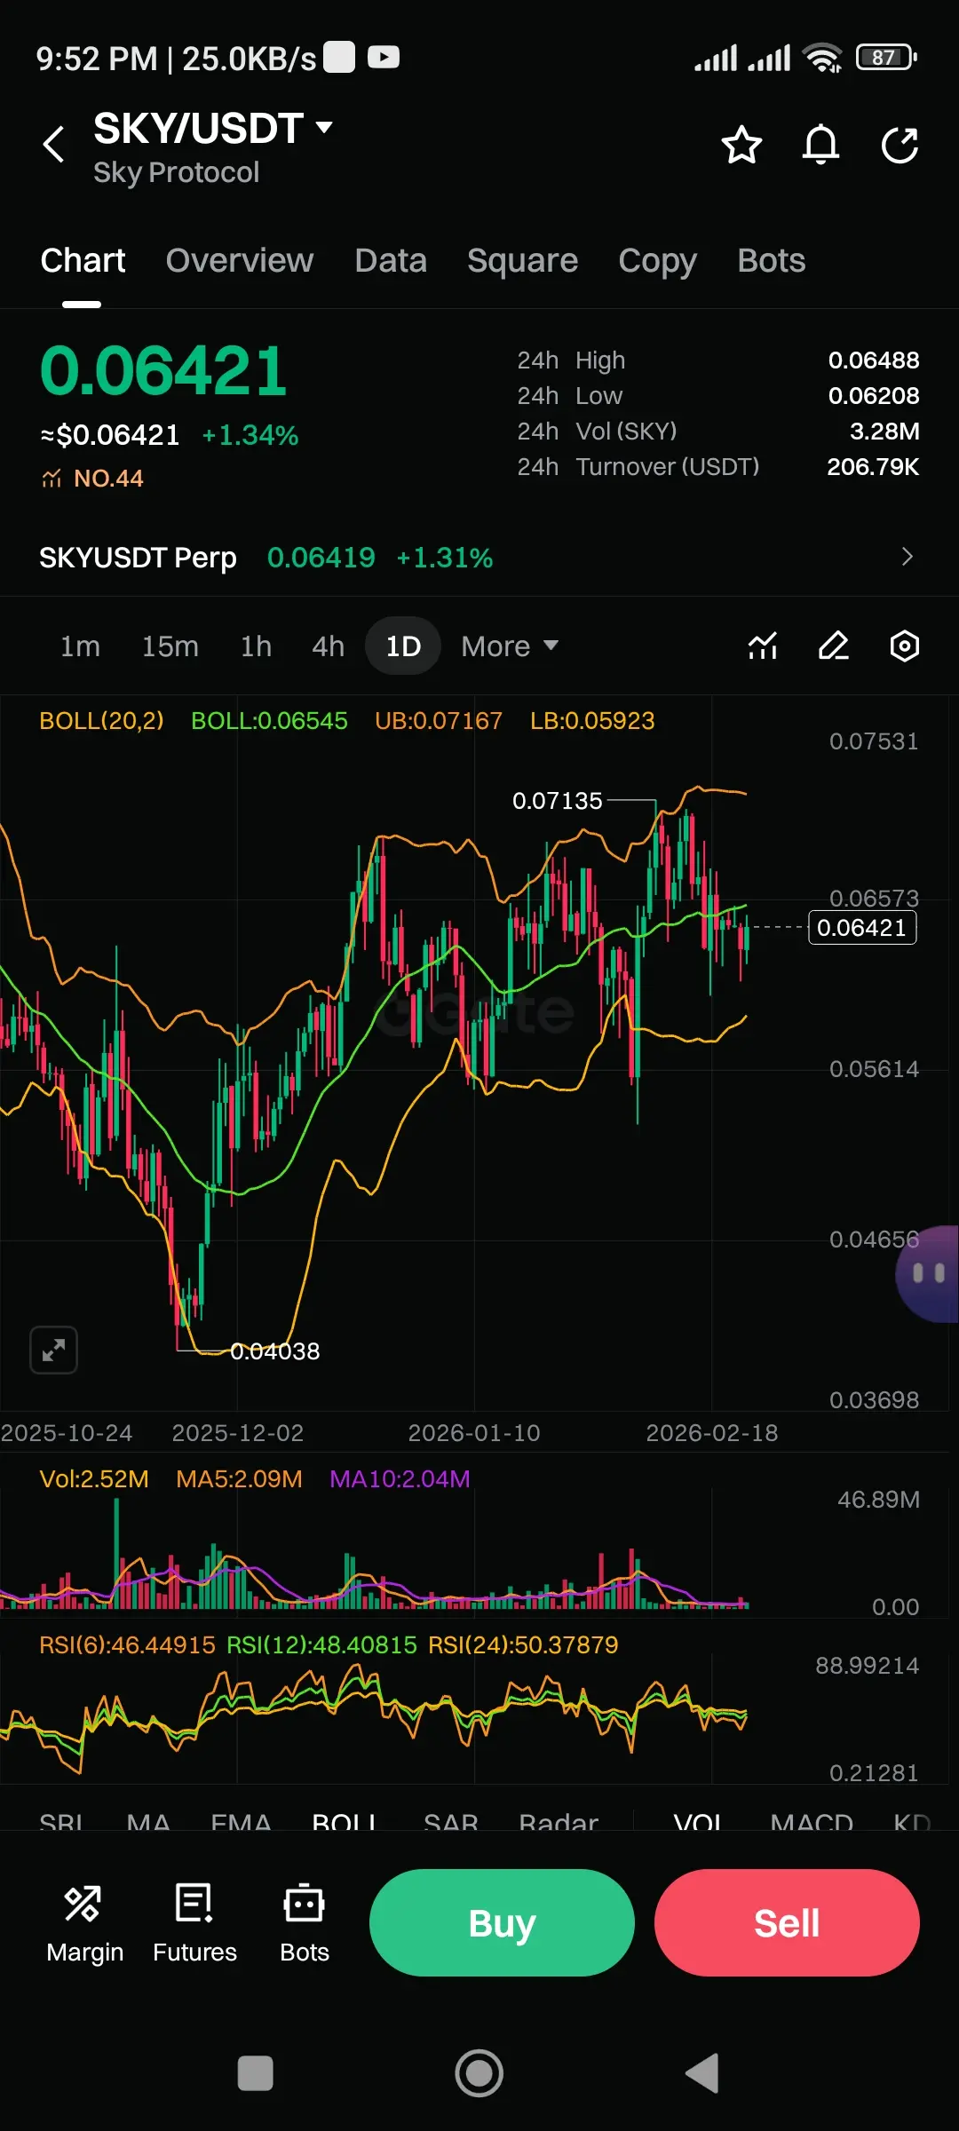Tap the RSI(24) value label
Viewport: 959px width, 2131px height.
pos(523,1645)
